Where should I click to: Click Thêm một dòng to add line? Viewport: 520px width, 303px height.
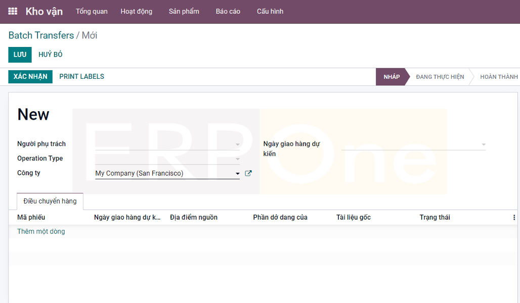[x=41, y=231]
